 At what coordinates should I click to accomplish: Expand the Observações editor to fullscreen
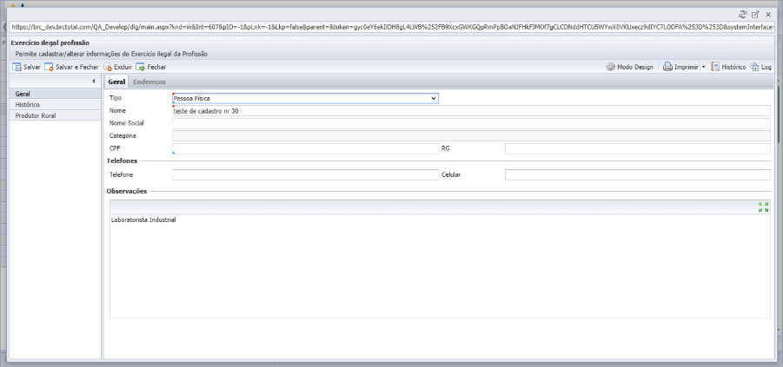[x=764, y=207]
